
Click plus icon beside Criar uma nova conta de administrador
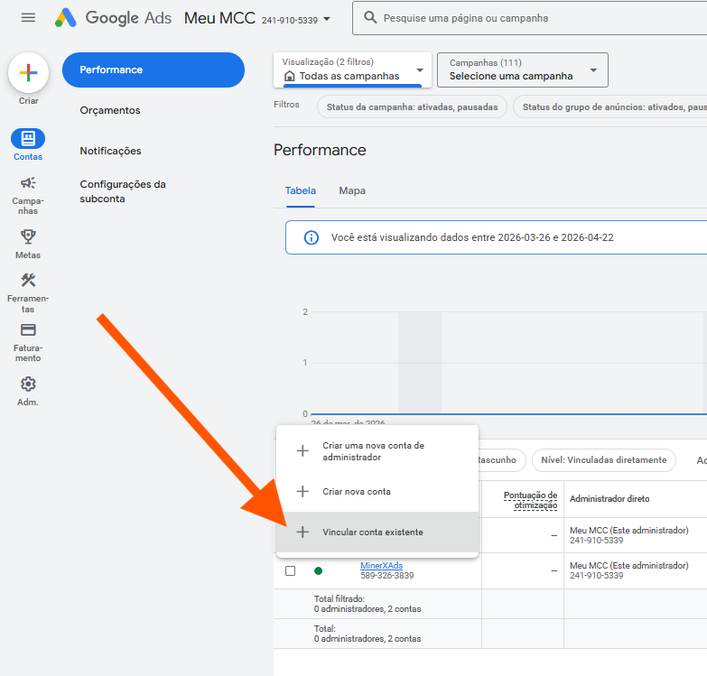(302, 450)
